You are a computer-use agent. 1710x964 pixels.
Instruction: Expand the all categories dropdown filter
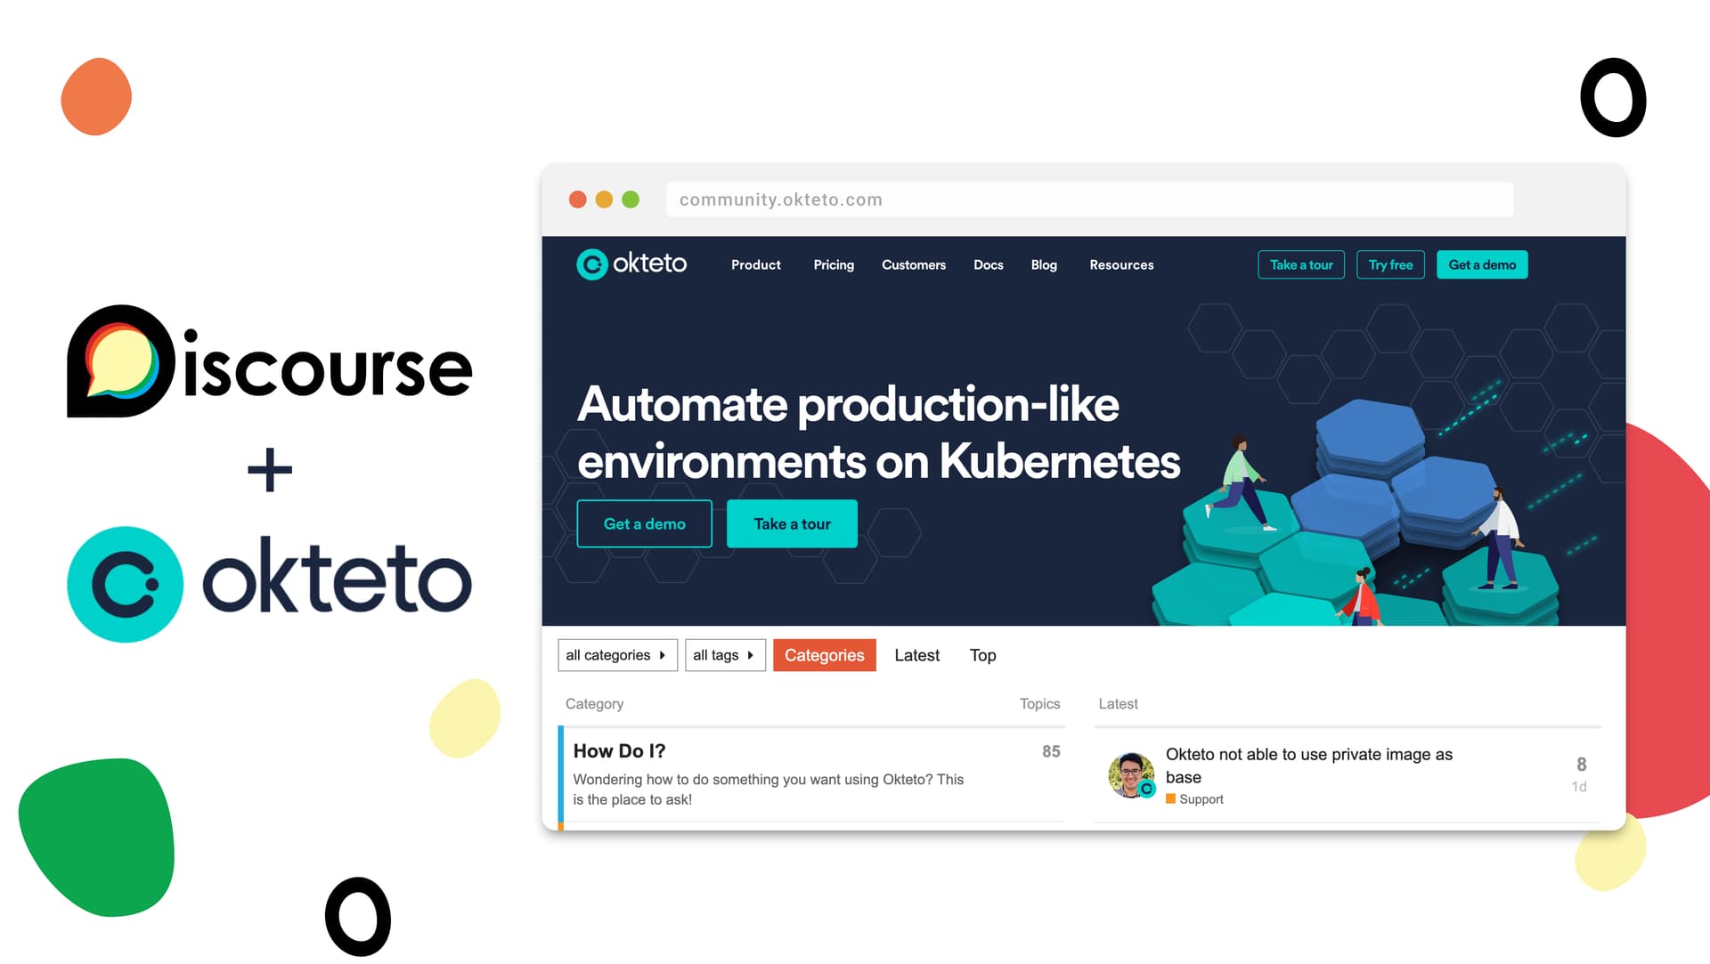point(615,655)
